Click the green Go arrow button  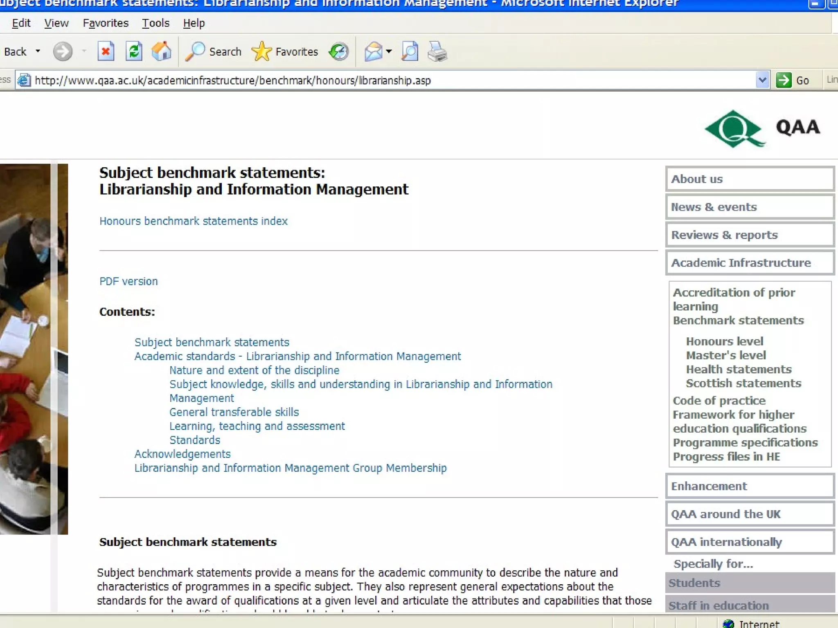pyautogui.click(x=784, y=80)
